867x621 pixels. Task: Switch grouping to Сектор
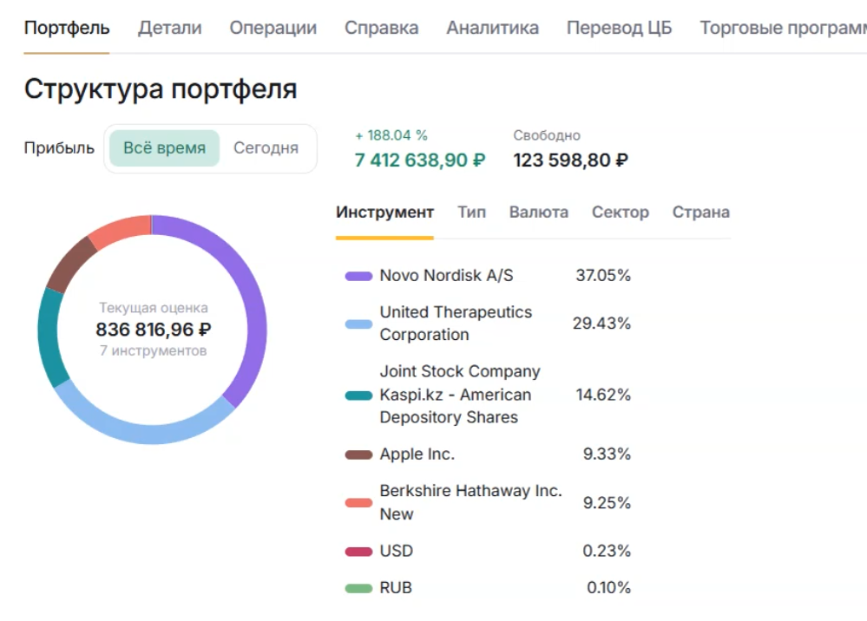click(x=620, y=212)
